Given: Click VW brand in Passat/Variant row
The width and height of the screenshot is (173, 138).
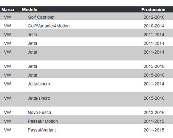Looking at the screenshot, I should pos(7,130).
